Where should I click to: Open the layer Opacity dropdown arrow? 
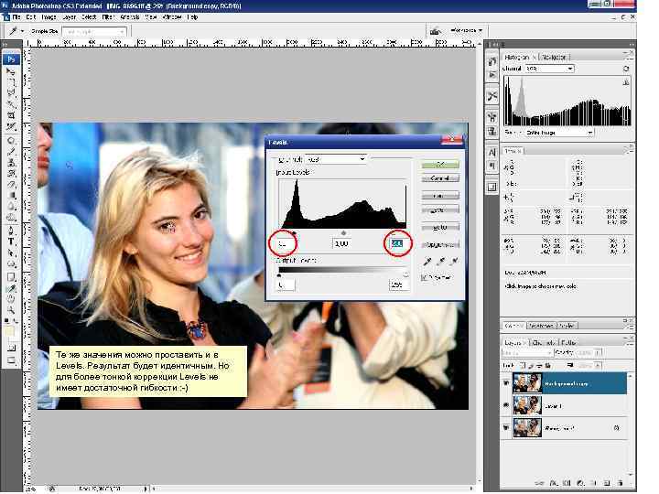pyautogui.click(x=598, y=352)
